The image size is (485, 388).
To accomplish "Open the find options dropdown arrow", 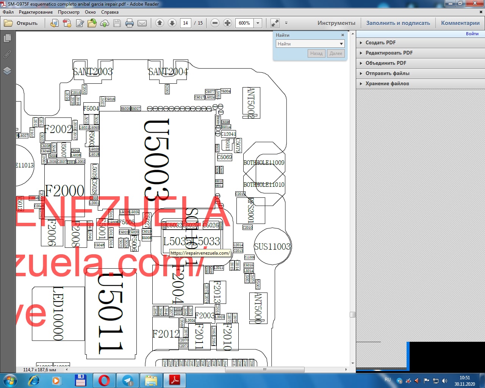I will click(341, 44).
